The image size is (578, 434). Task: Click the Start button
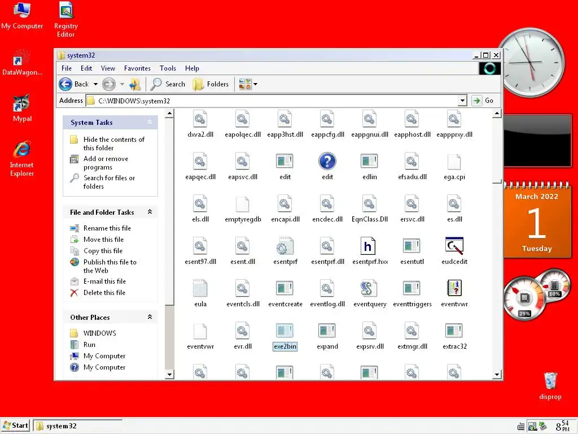tap(15, 426)
